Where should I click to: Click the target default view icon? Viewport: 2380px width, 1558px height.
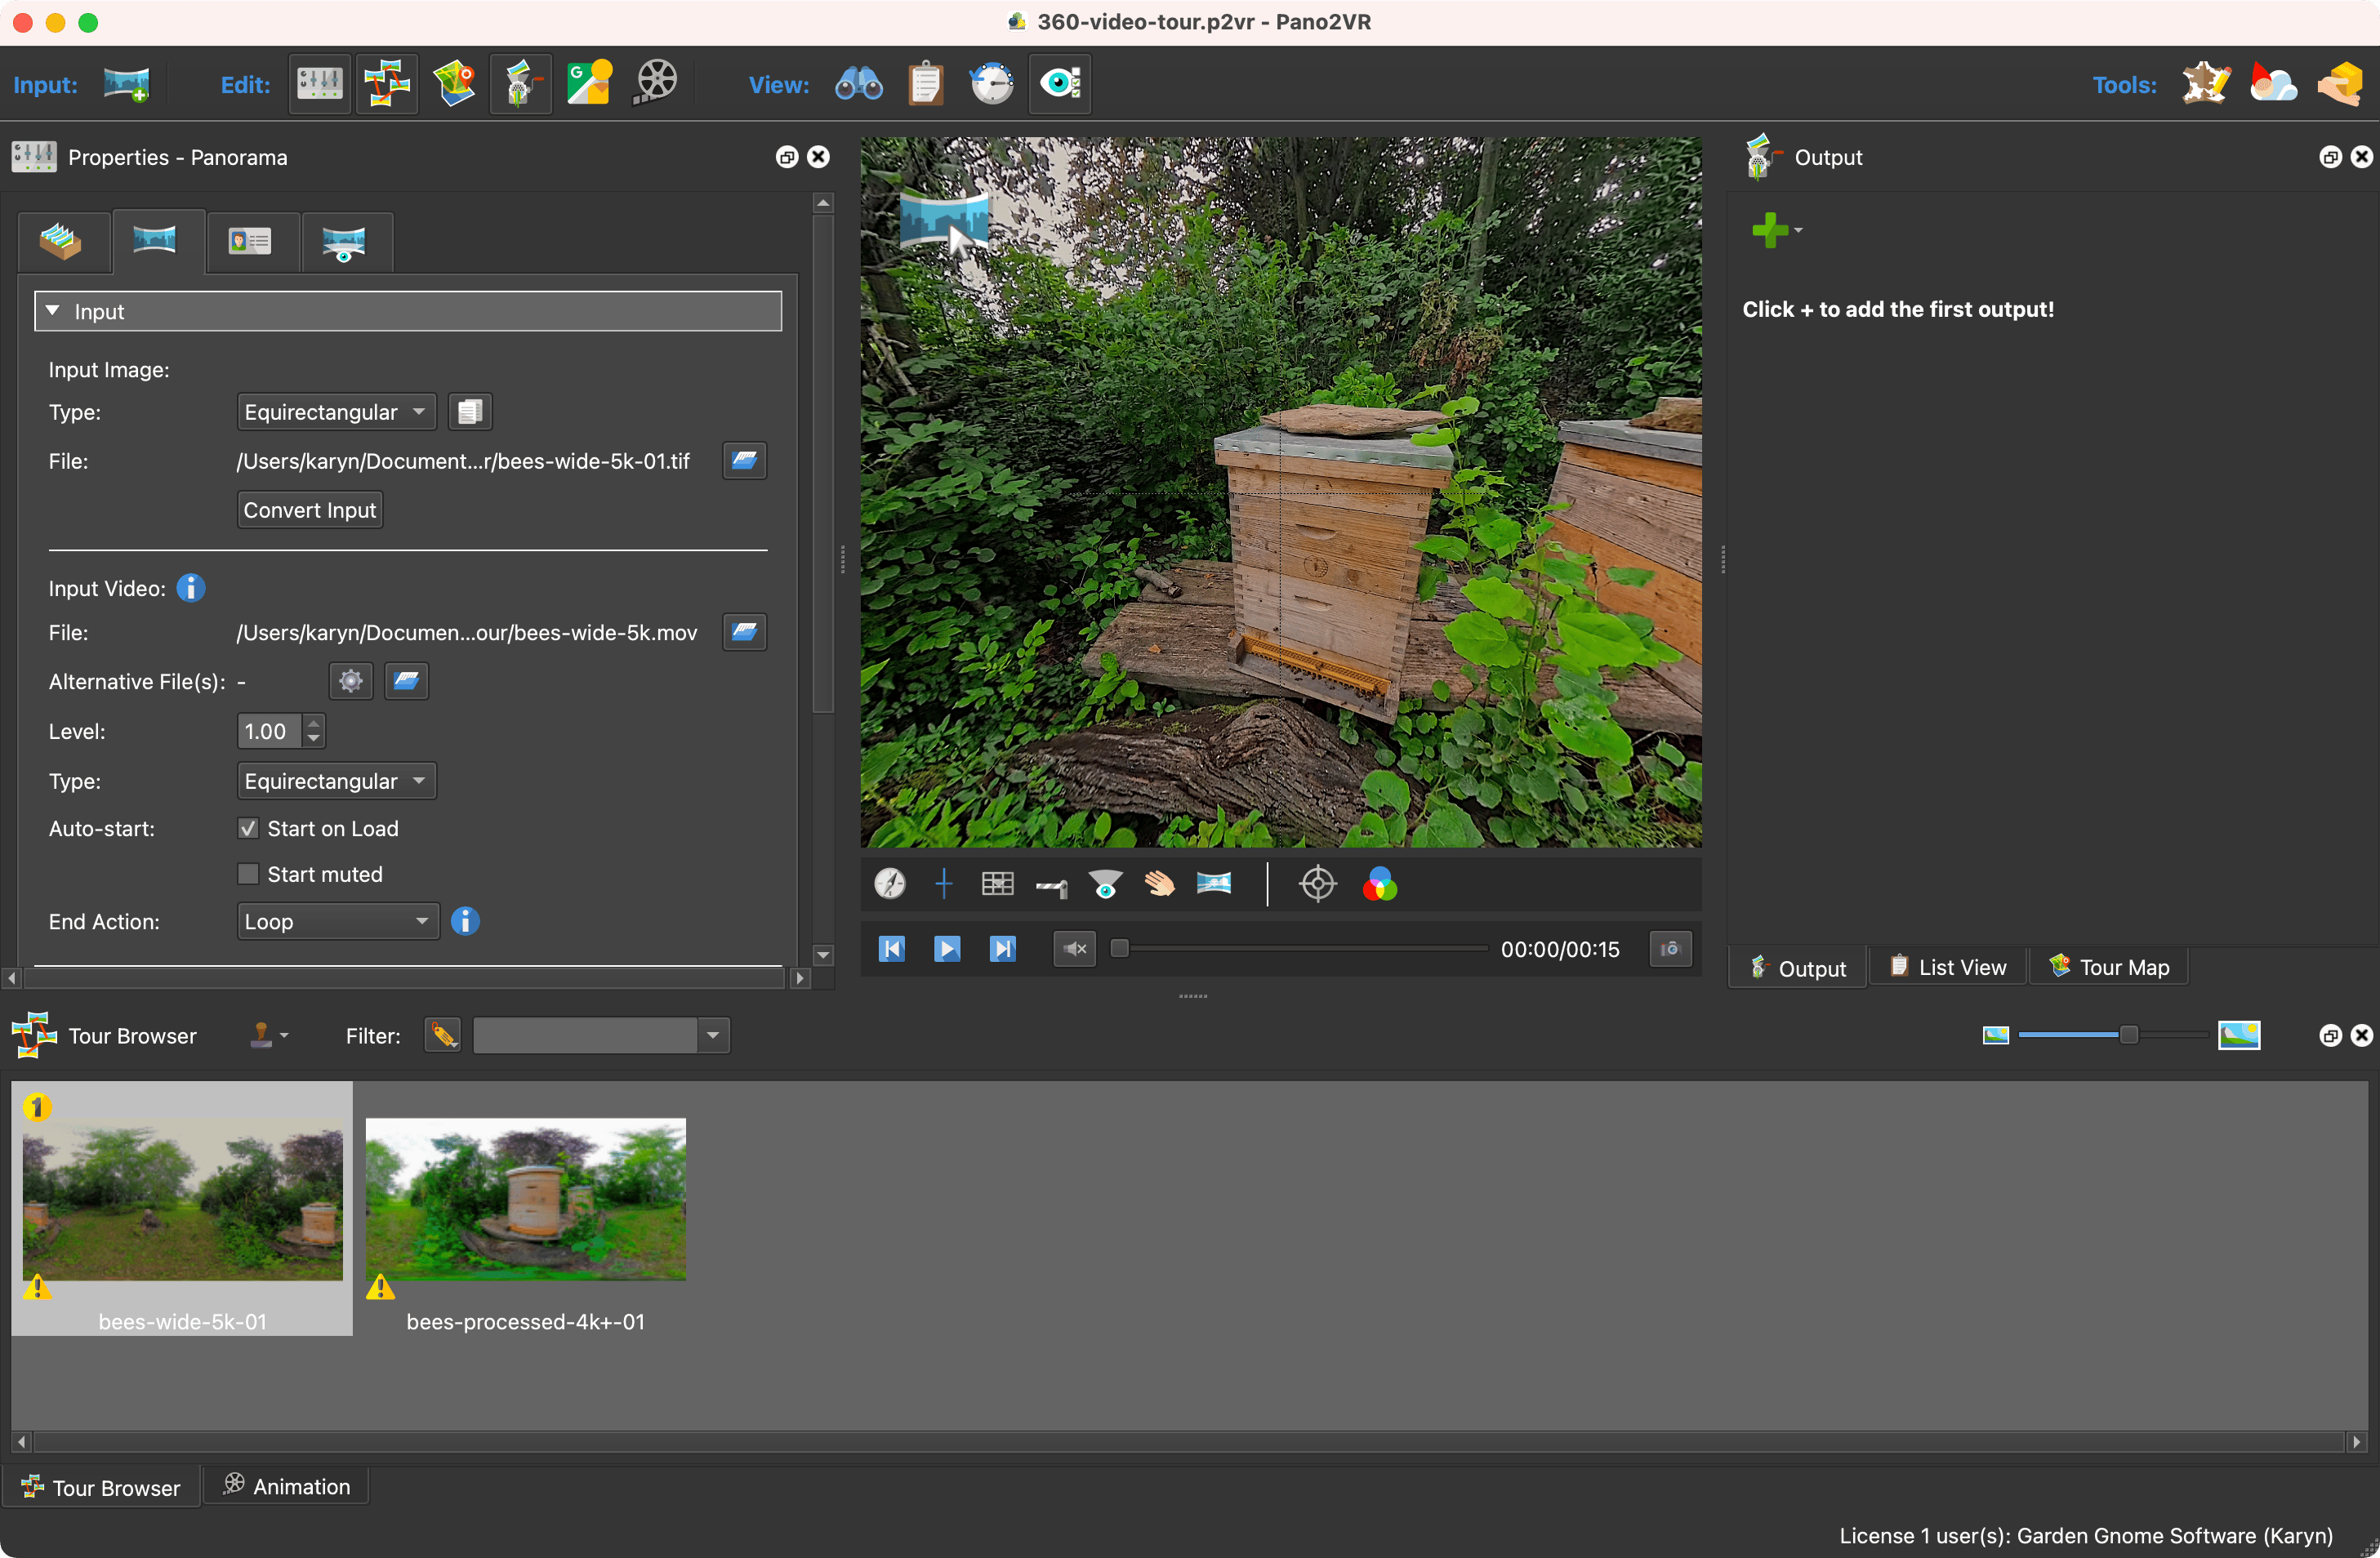(1318, 884)
